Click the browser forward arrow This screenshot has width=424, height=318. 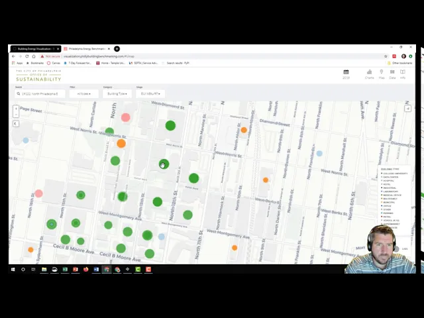click(21, 56)
